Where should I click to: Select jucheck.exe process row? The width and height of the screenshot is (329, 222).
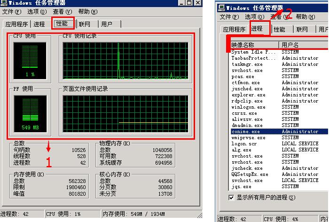click(280, 168)
